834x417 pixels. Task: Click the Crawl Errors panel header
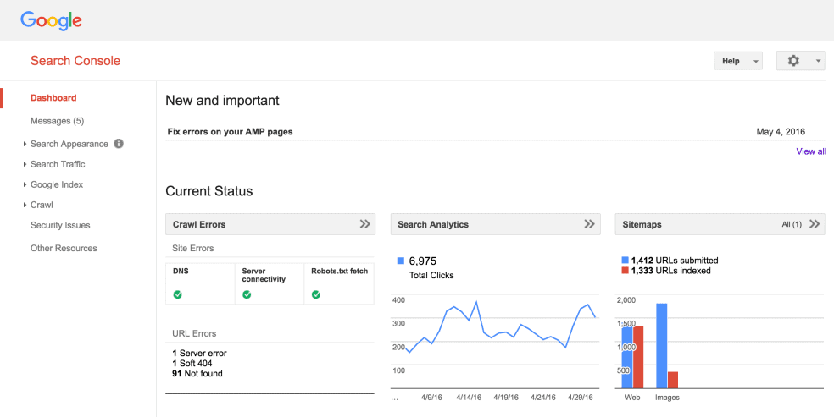[x=270, y=224]
